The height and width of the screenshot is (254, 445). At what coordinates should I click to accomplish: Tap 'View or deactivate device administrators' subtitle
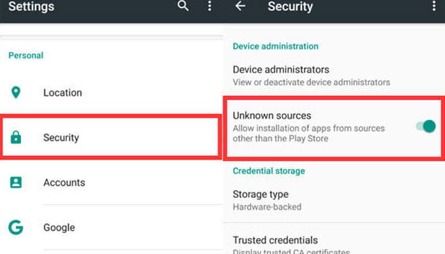pyautogui.click(x=311, y=82)
